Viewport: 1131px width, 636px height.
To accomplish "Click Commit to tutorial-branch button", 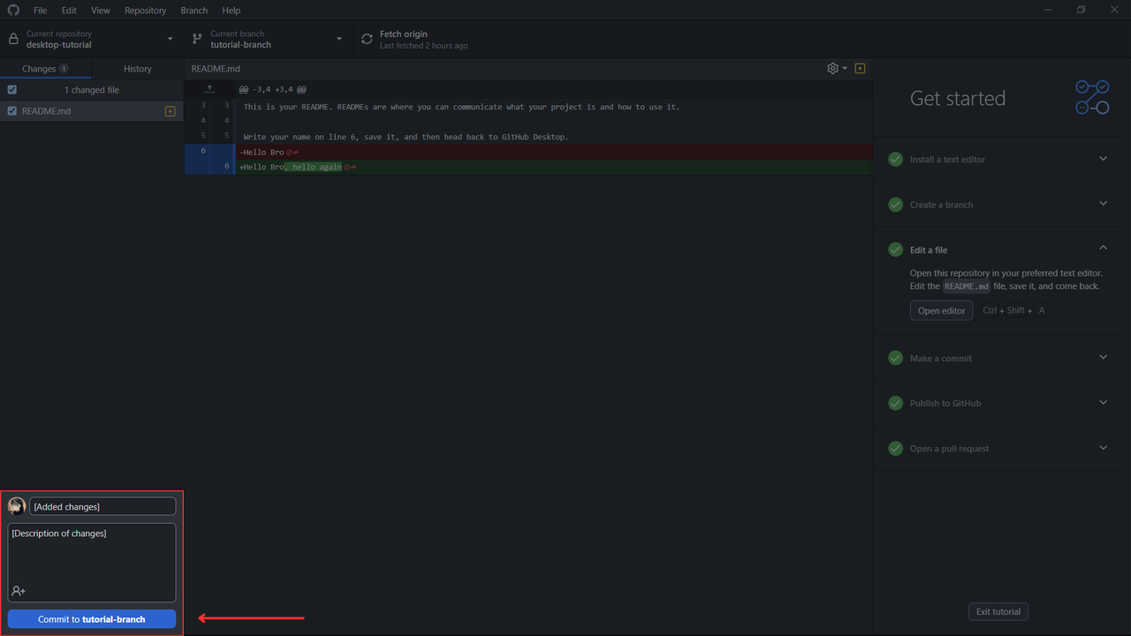I will 92,619.
